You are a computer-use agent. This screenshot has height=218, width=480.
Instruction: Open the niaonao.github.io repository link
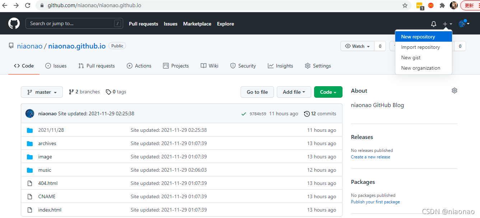pos(77,46)
